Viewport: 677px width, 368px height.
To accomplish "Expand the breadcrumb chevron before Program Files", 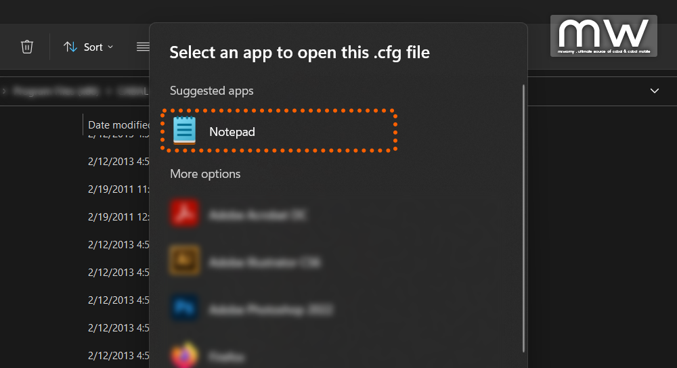I will tap(5, 91).
